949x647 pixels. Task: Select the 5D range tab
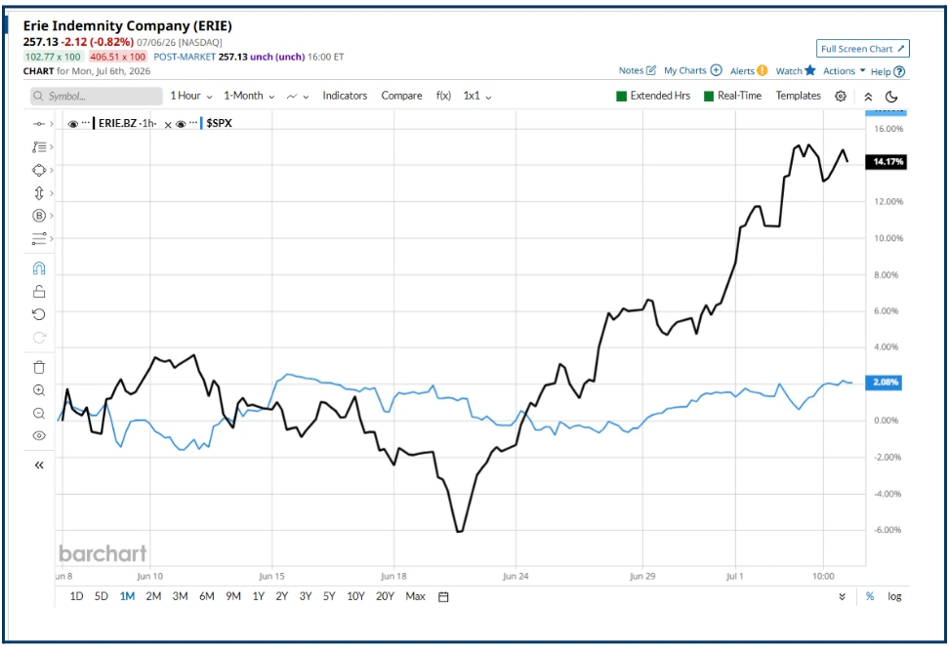pos(102,596)
